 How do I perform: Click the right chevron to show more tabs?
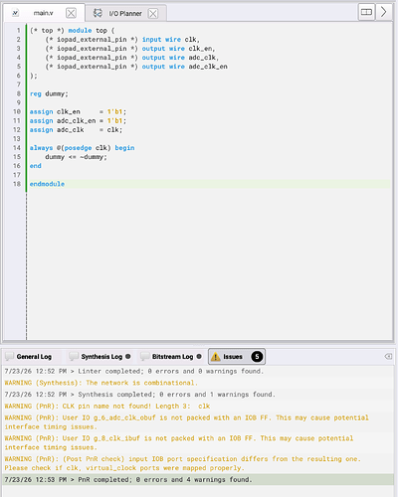tap(384, 12)
